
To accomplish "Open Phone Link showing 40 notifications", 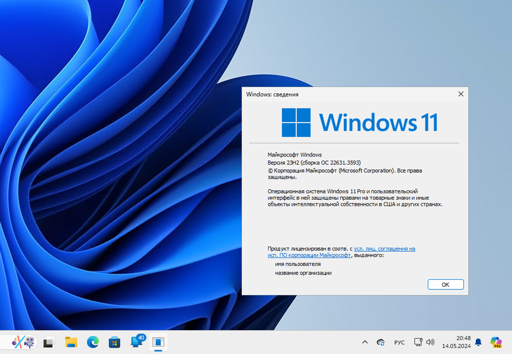I will coord(136,342).
